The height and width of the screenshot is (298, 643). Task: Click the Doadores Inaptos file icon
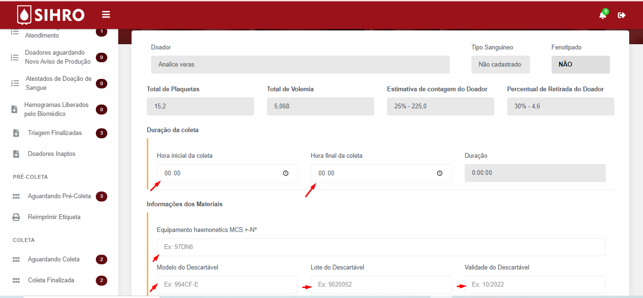coord(16,154)
